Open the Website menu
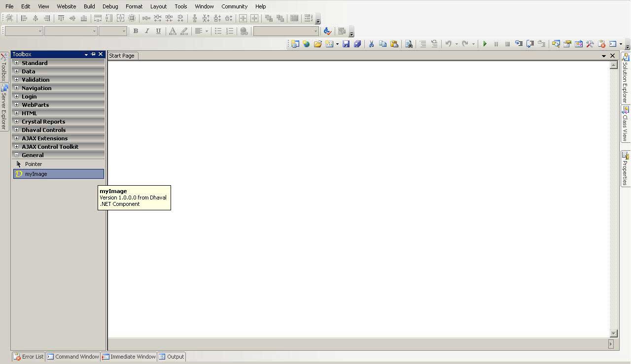Screen dimensions: 631x364 tap(66, 6)
